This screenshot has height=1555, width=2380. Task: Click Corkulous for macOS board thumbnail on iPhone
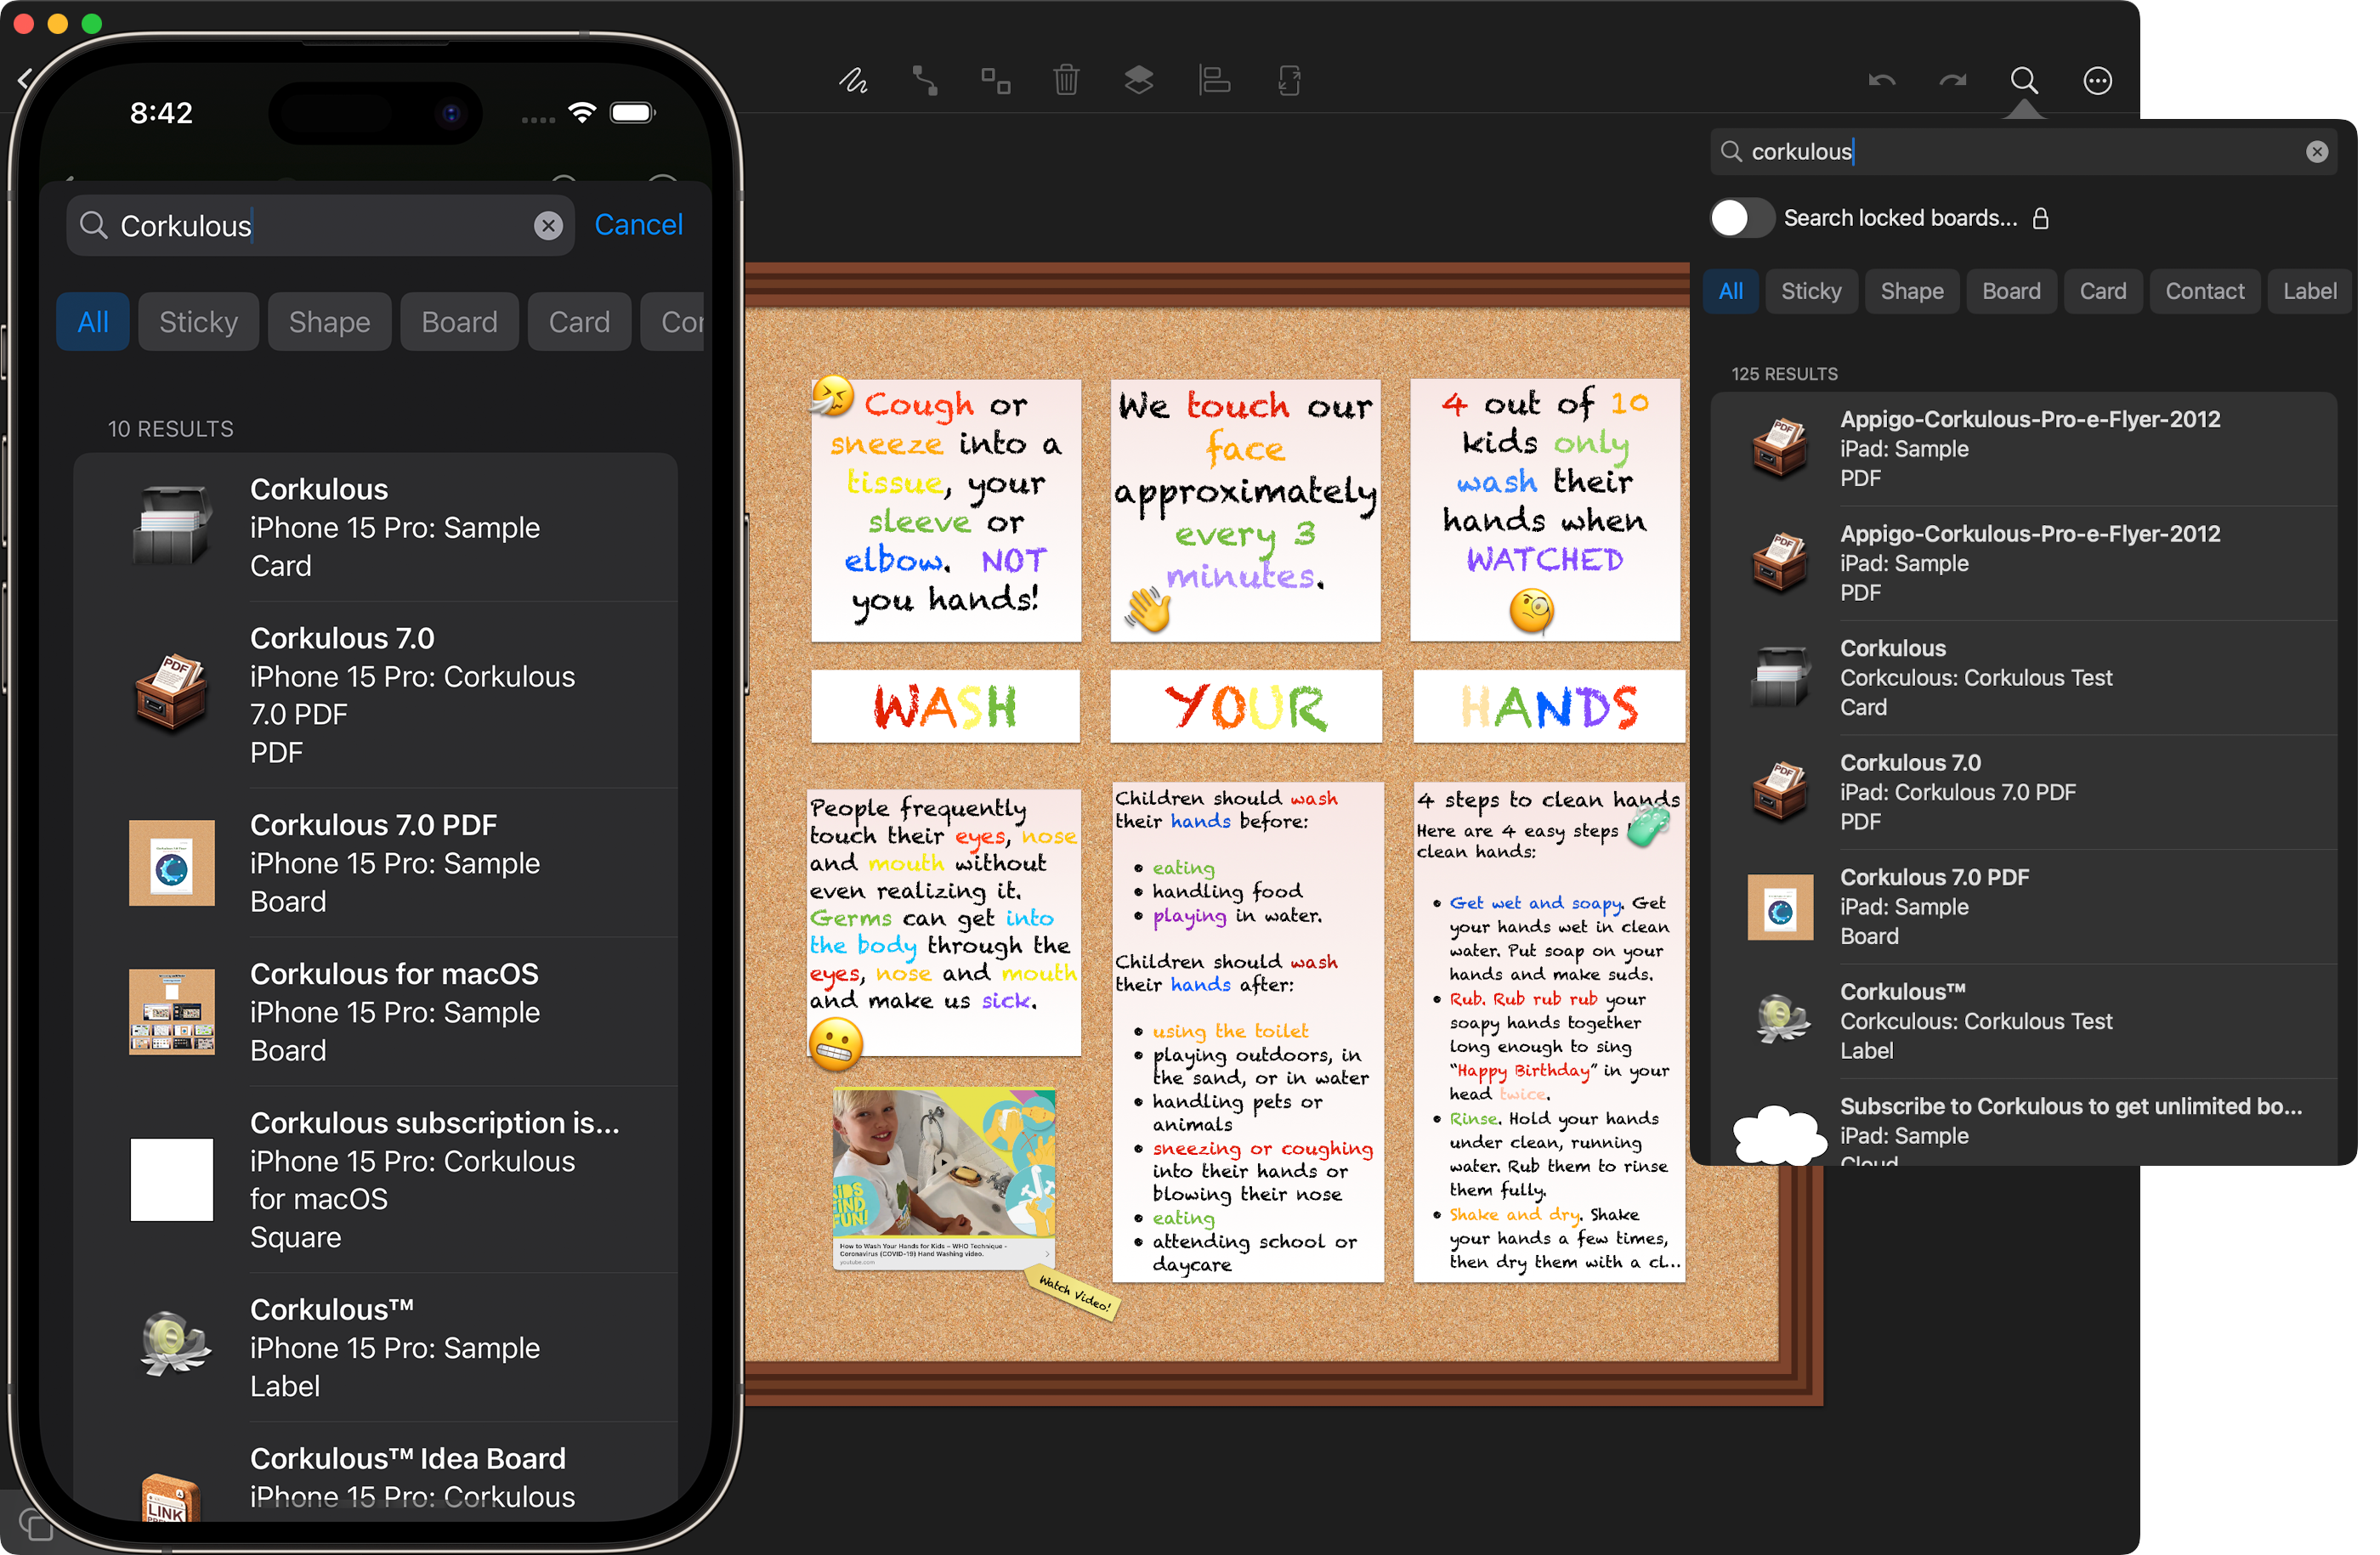(172, 1012)
